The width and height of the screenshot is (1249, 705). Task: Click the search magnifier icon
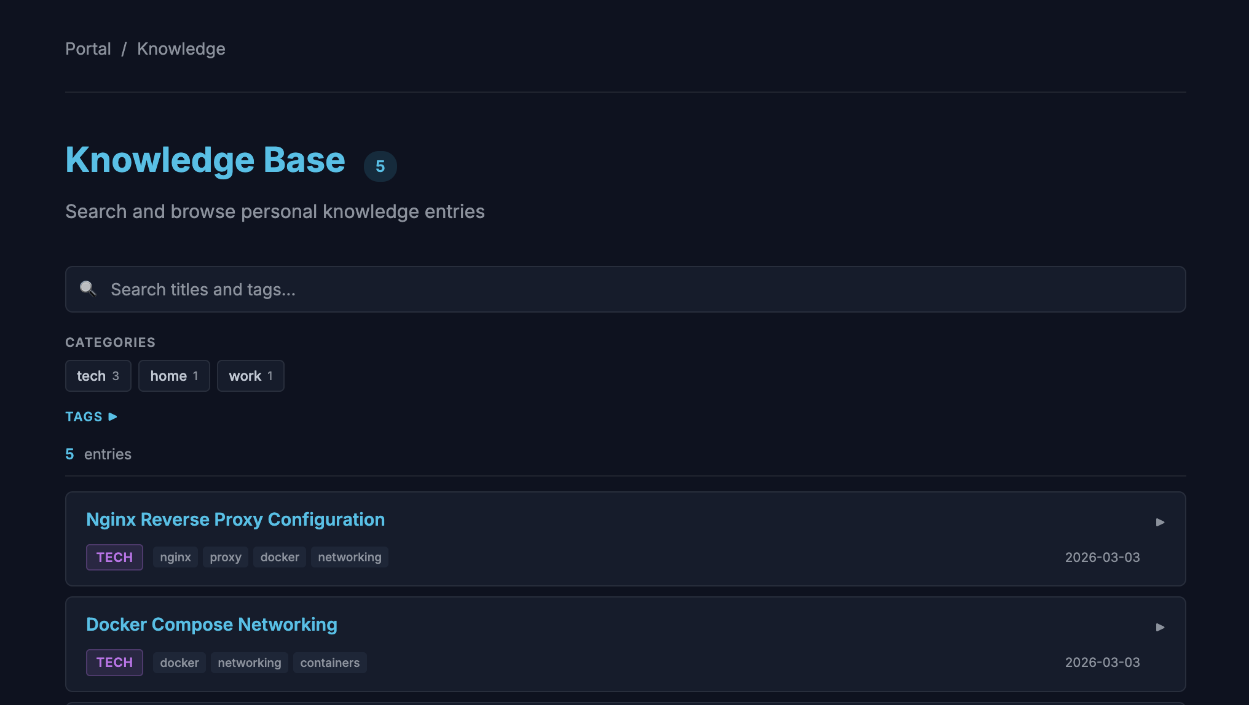(88, 289)
